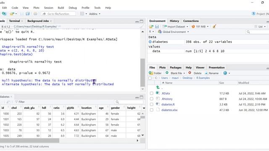Click save workspace icon in Environment pane

pyautogui.click(x=157, y=26)
